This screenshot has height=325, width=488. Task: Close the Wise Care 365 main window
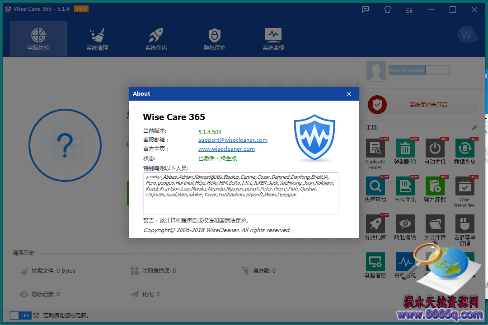tap(474, 9)
